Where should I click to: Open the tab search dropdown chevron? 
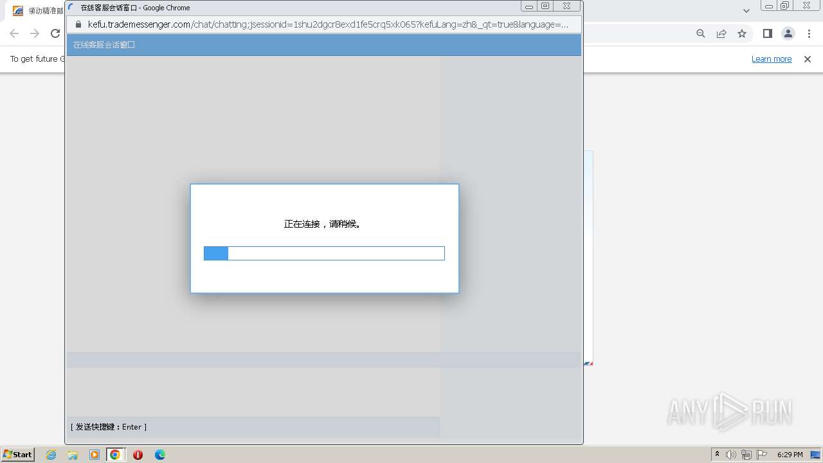coord(746,11)
